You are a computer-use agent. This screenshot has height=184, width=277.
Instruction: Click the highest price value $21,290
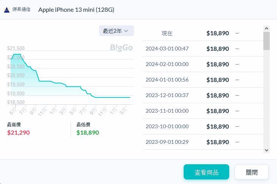click(x=18, y=132)
